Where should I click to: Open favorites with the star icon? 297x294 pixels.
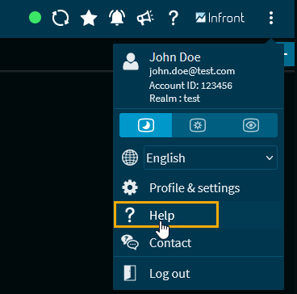coord(89,18)
